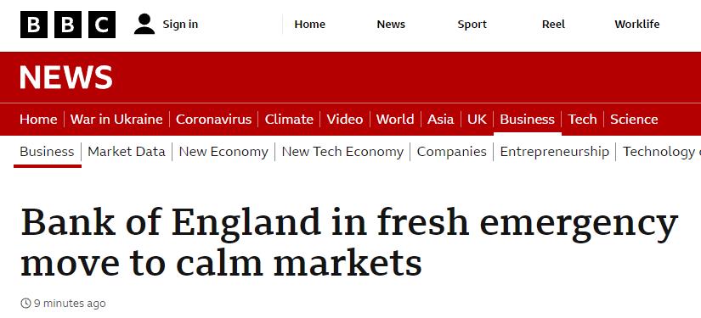Select Reel in the top navigation

click(x=553, y=24)
